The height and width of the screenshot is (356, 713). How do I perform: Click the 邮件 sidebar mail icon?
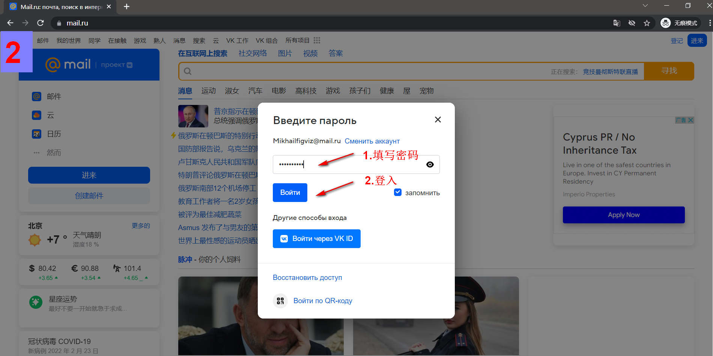(36, 96)
